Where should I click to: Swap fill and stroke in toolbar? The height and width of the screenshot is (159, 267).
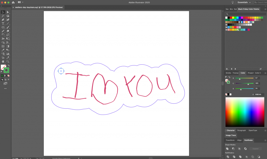point(9,65)
